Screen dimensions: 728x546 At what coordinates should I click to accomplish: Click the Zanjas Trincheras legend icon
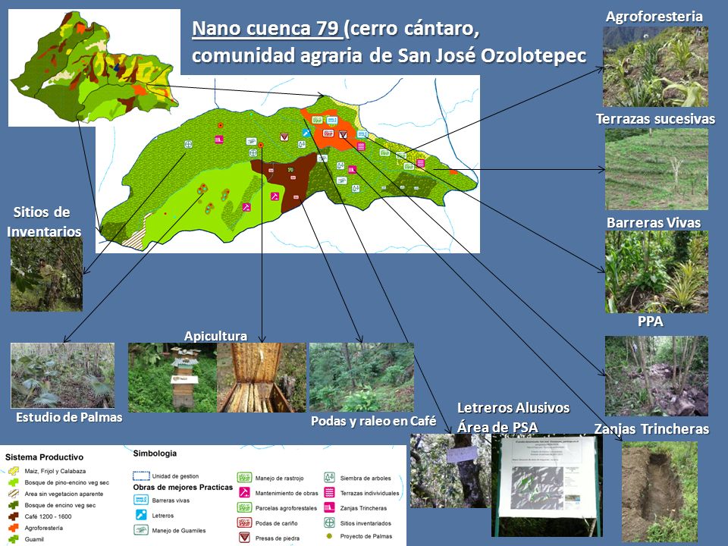[329, 507]
